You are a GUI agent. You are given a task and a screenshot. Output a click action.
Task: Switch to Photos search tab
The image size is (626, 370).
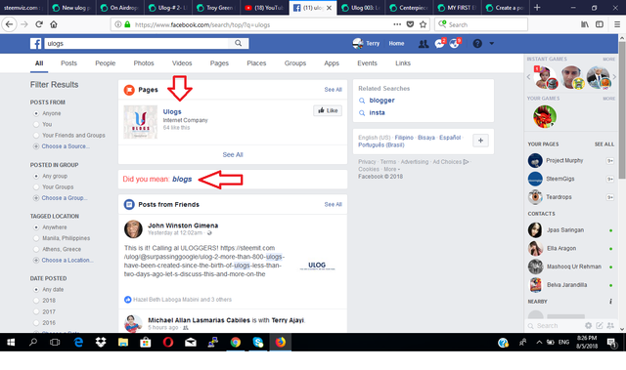[x=144, y=63]
